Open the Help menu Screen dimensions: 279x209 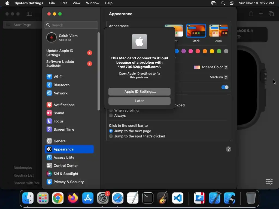[108, 3]
